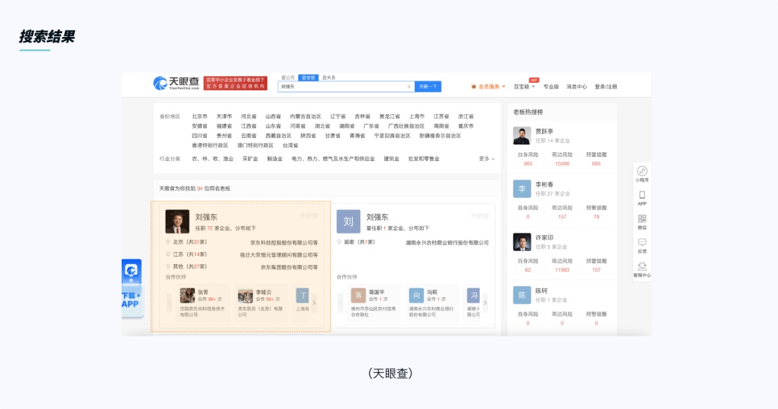Open 消息中心 in the top navigation
This screenshot has height=409, width=778.
pos(576,86)
